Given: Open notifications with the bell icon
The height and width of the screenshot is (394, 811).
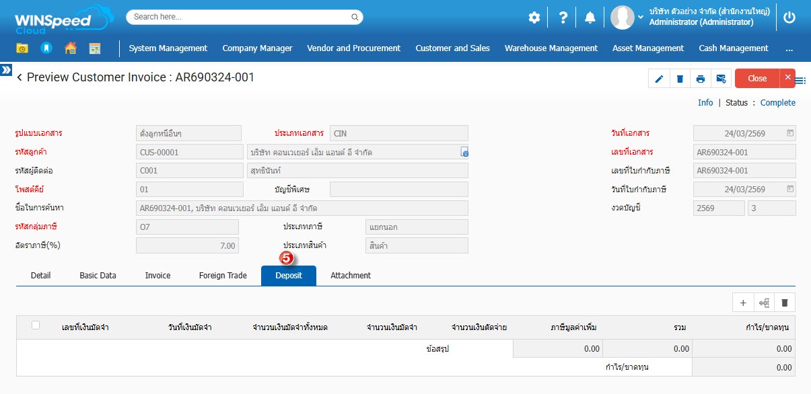Looking at the screenshot, I should click(x=590, y=18).
